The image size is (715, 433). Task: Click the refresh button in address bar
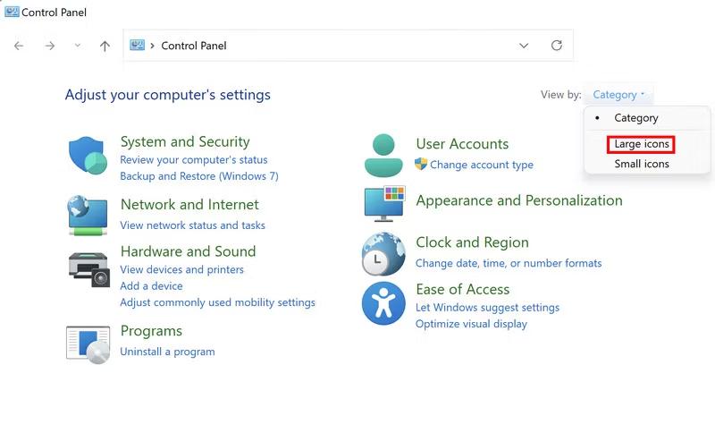(557, 46)
